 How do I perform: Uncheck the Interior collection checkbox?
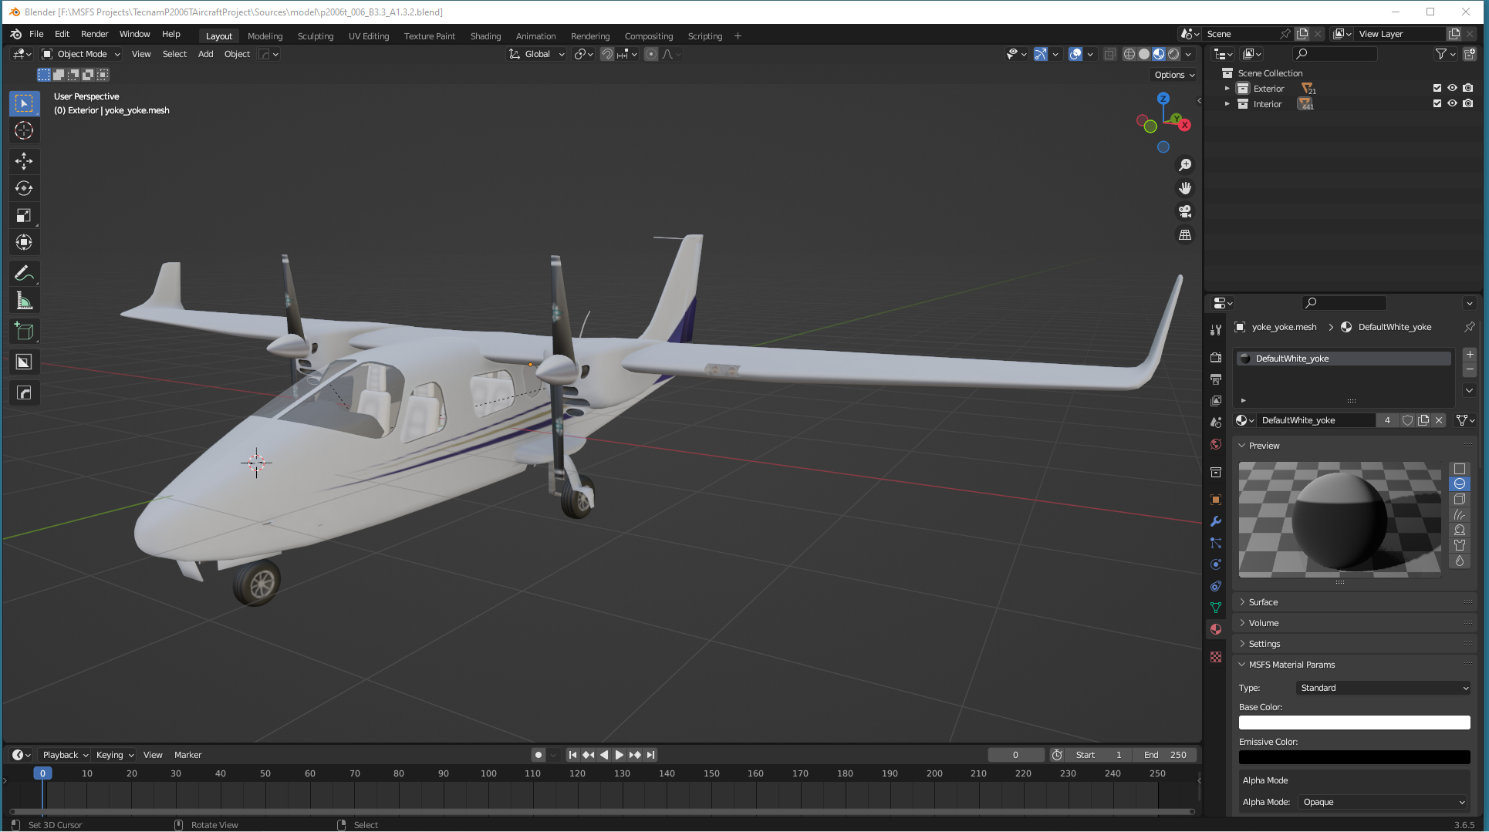tap(1437, 104)
